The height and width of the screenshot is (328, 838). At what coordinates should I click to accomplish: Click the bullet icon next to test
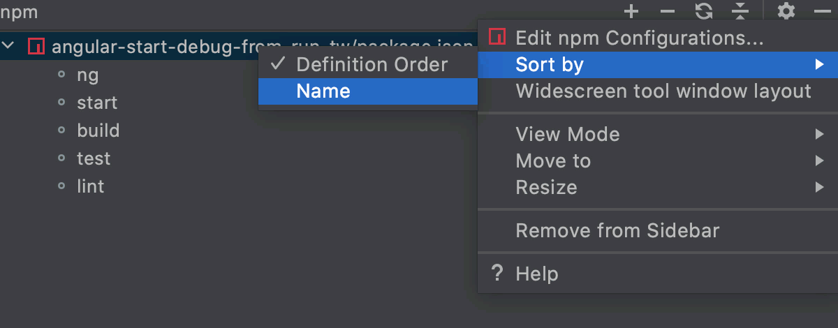(61, 158)
